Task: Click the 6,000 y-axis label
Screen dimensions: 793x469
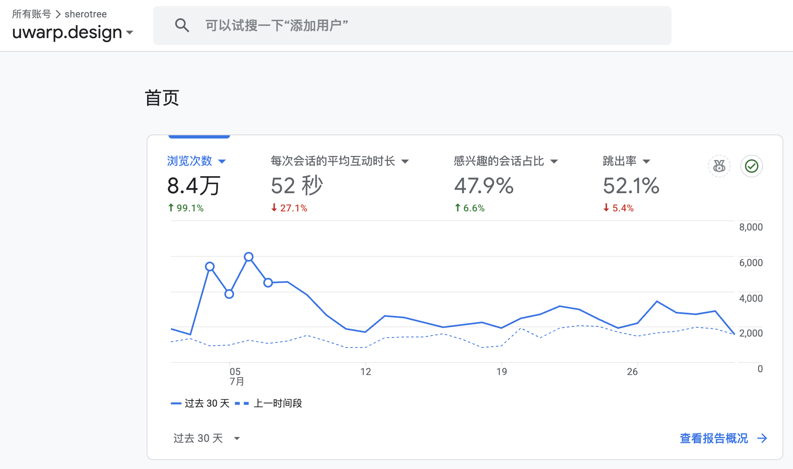Action: click(x=751, y=263)
